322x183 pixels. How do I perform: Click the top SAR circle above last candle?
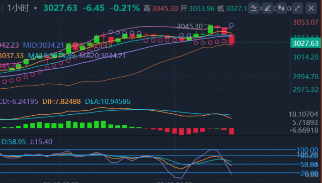(231, 25)
